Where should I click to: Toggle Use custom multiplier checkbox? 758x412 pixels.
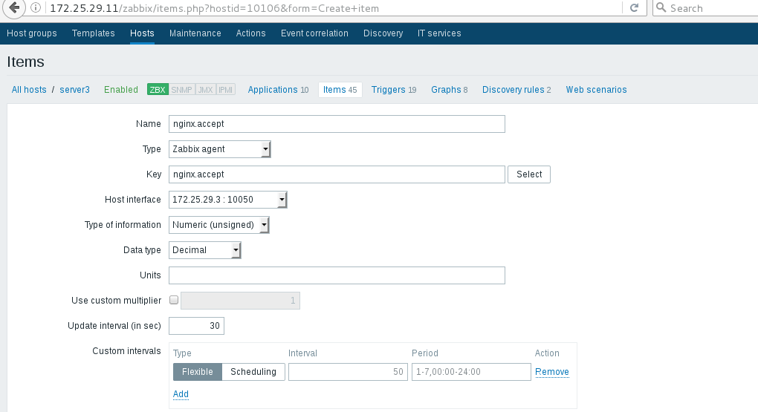pyautogui.click(x=174, y=300)
